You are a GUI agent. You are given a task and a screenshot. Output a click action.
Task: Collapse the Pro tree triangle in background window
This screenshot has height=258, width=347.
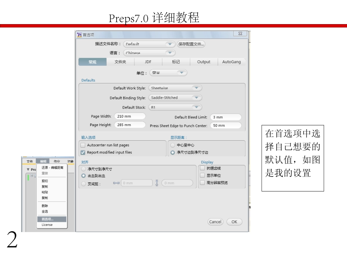coord(28,170)
